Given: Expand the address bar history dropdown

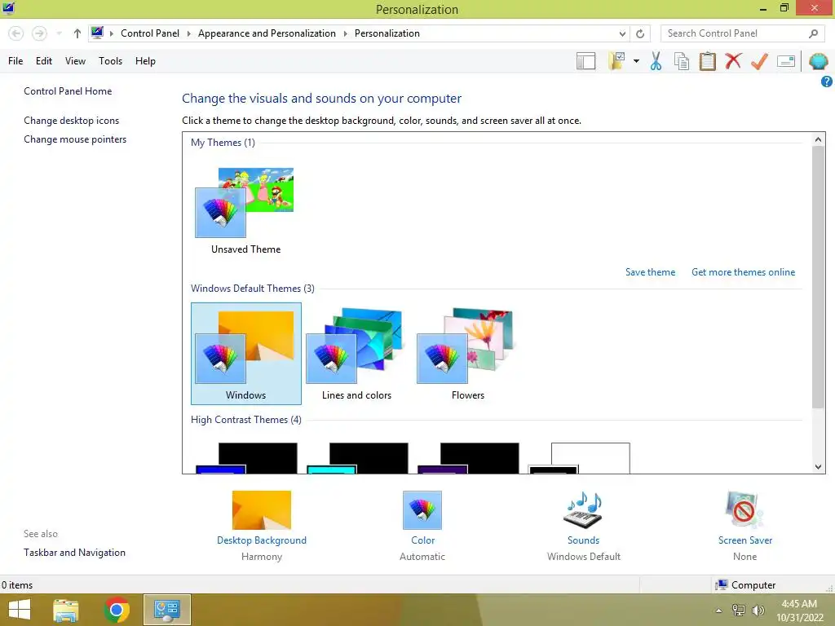Looking at the screenshot, I should pyautogui.click(x=622, y=33).
